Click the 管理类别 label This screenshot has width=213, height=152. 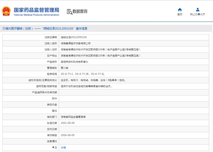click(x=52, y=68)
